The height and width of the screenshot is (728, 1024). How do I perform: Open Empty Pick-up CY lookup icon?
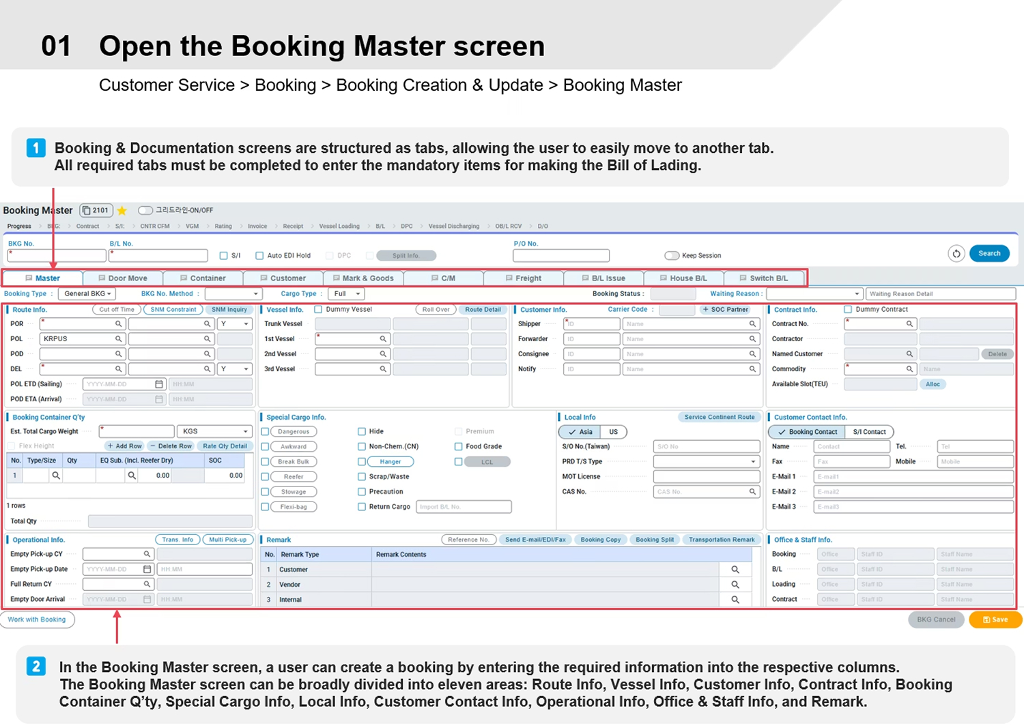pyautogui.click(x=147, y=554)
